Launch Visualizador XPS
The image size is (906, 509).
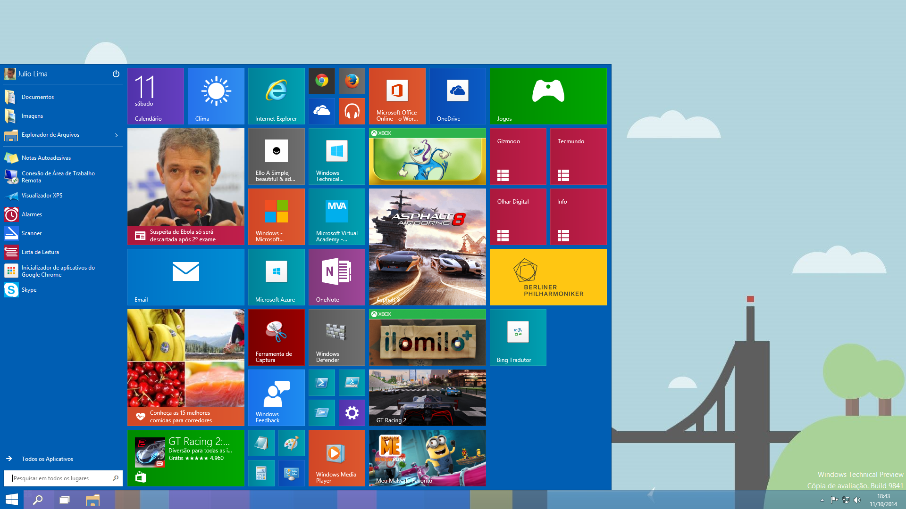click(62, 196)
